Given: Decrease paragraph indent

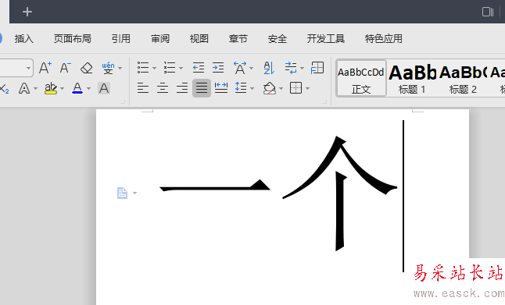Looking at the screenshot, I should pyautogui.click(x=199, y=68).
